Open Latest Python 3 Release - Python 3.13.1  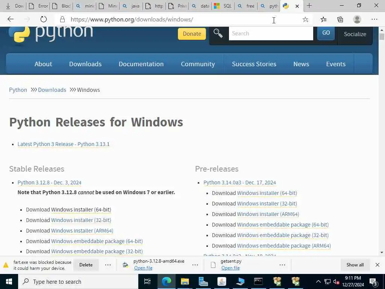tap(64, 144)
